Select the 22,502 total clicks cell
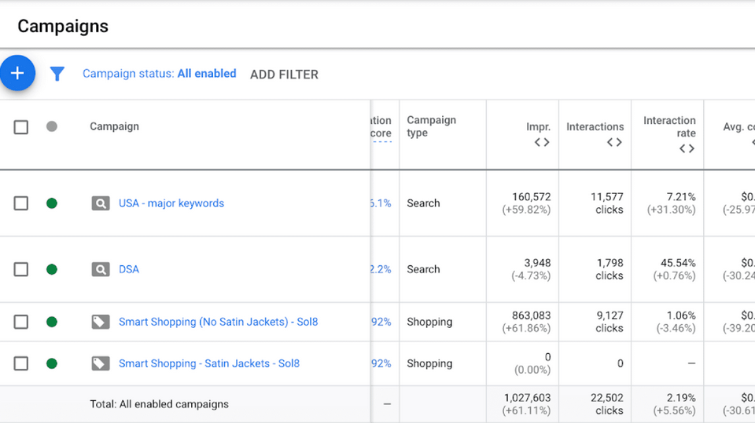Screen dimensions: 755x423 pos(606,403)
